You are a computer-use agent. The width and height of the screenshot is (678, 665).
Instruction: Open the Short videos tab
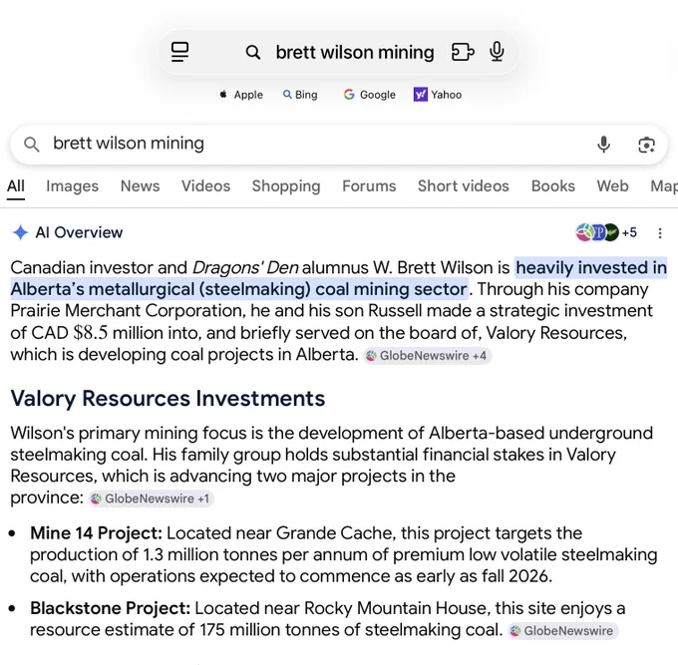463,185
